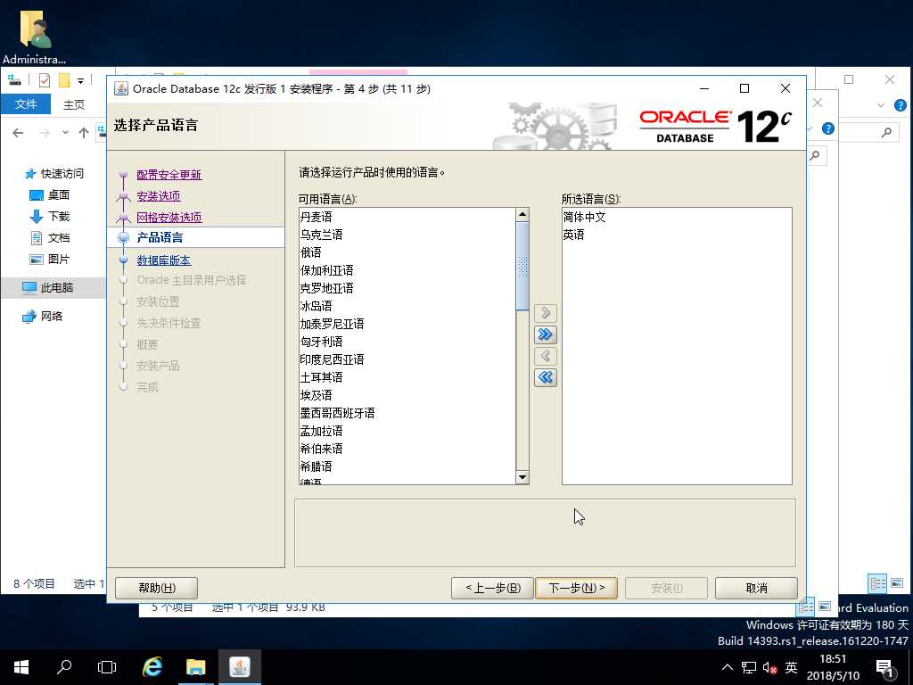Switch to File Explorer on the taskbar
The image size is (913, 685).
click(x=195, y=667)
